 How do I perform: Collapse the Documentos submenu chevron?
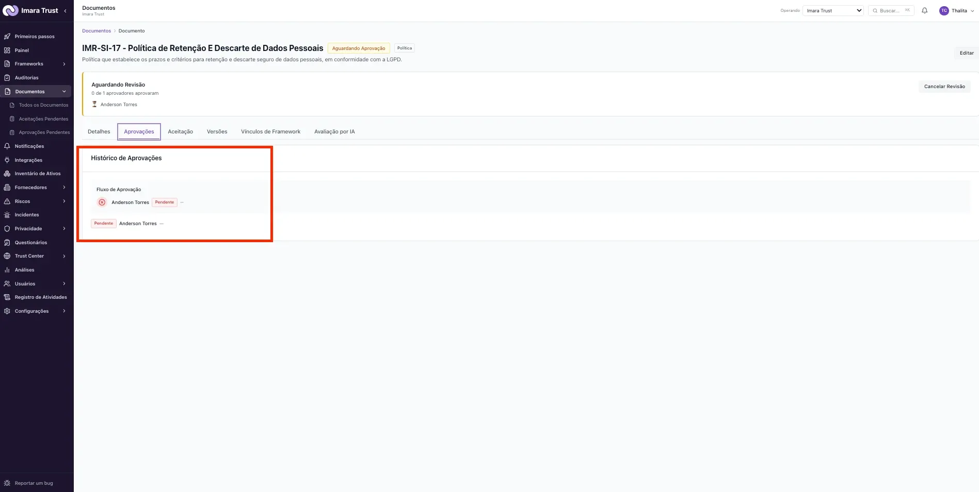pos(64,92)
